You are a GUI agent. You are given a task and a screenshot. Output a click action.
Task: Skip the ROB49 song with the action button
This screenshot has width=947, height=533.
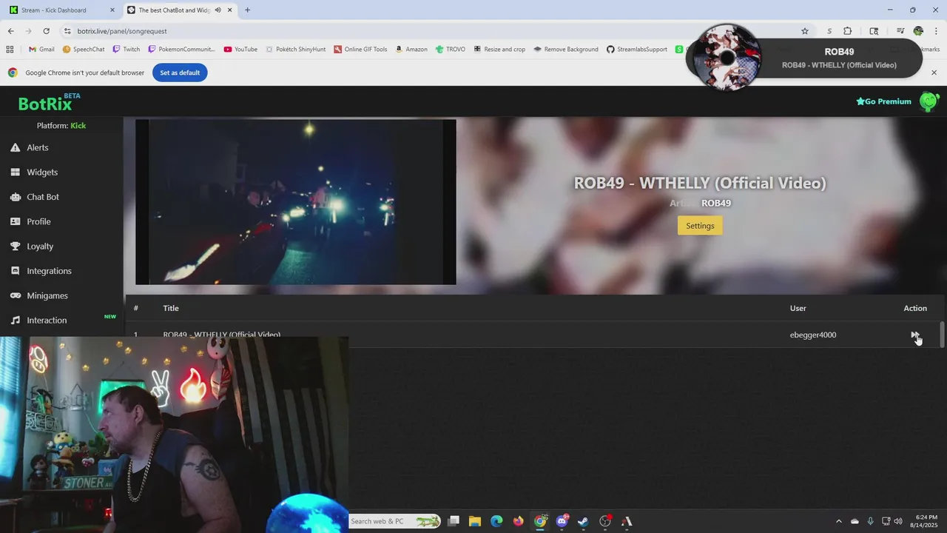914,335
